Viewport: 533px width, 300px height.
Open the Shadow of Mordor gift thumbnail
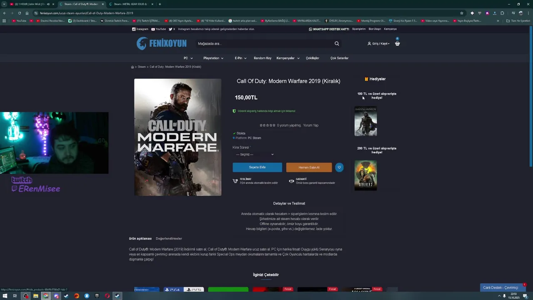click(366, 121)
